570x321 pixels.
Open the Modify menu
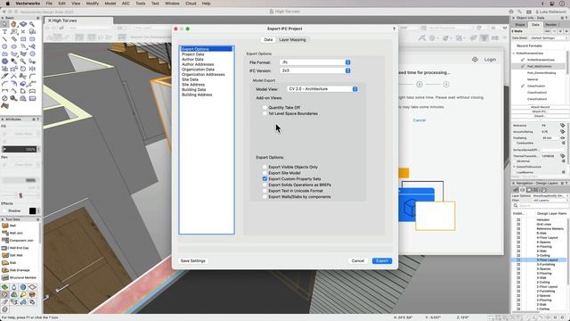(93, 4)
